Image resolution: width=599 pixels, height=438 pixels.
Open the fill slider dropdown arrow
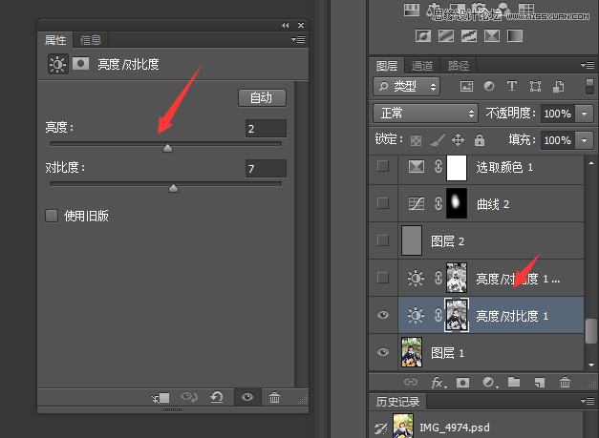tap(584, 140)
